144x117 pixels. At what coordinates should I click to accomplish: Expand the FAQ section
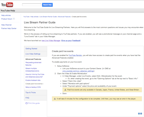coord(35,98)
